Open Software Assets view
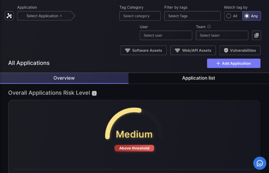The width and height of the screenshot is (269, 173). pyautogui.click(x=143, y=50)
